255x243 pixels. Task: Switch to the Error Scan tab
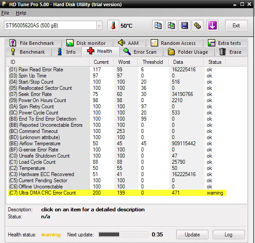tap(141, 52)
